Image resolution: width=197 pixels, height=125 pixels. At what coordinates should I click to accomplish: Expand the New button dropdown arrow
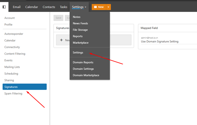coord(108,7)
